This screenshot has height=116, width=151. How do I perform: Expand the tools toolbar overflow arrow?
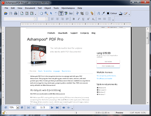click(129, 14)
